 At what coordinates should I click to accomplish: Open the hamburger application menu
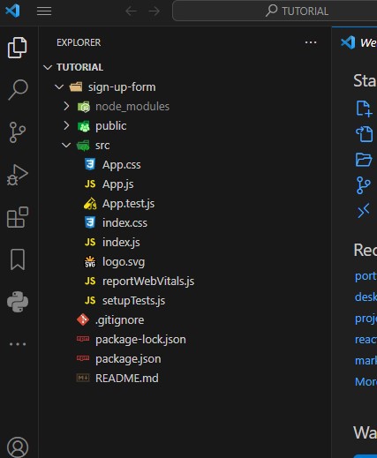point(44,11)
